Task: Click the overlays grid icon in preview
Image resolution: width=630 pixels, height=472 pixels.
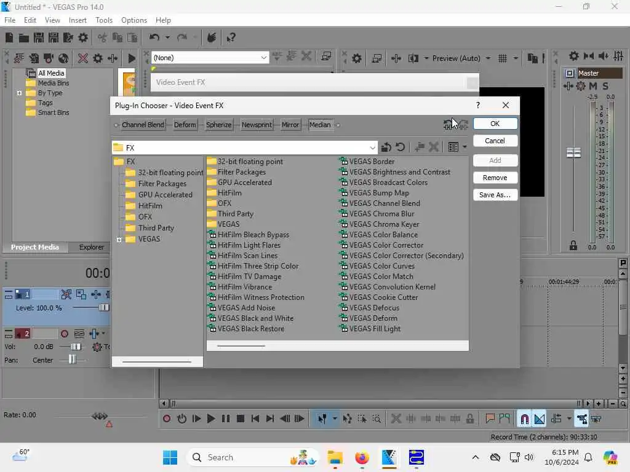Action: click(503, 58)
